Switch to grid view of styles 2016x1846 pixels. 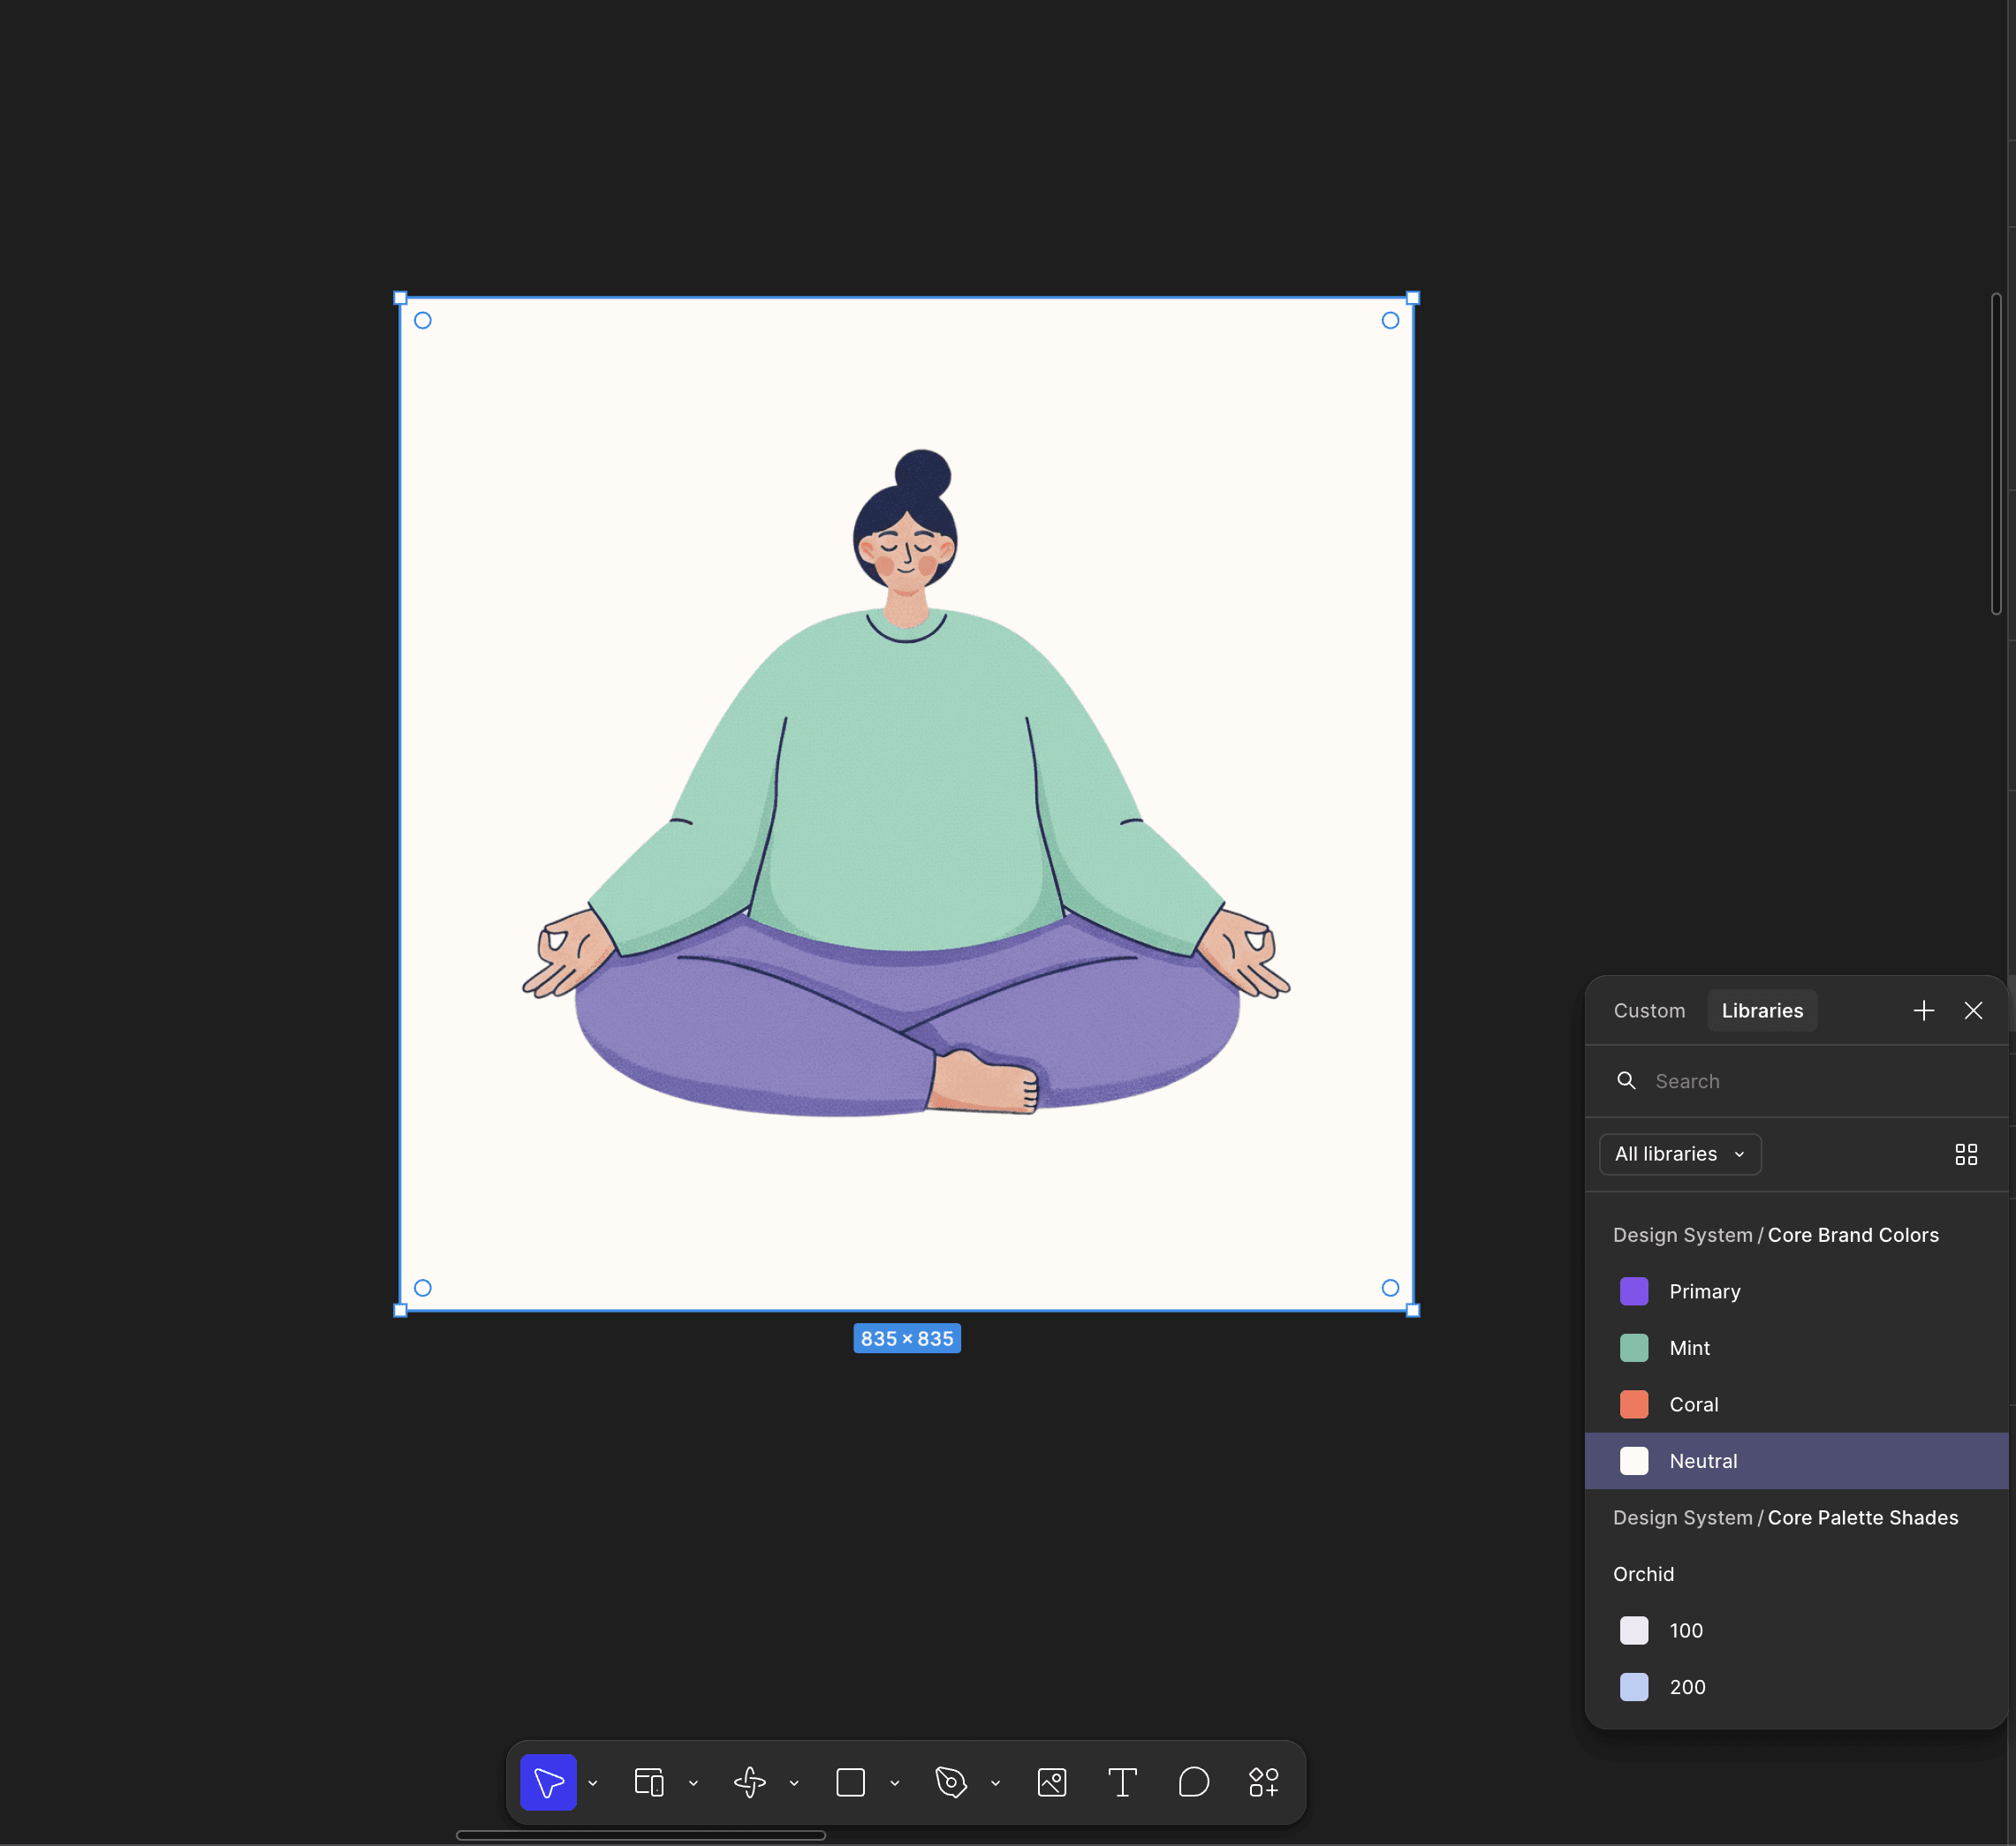[1965, 1154]
